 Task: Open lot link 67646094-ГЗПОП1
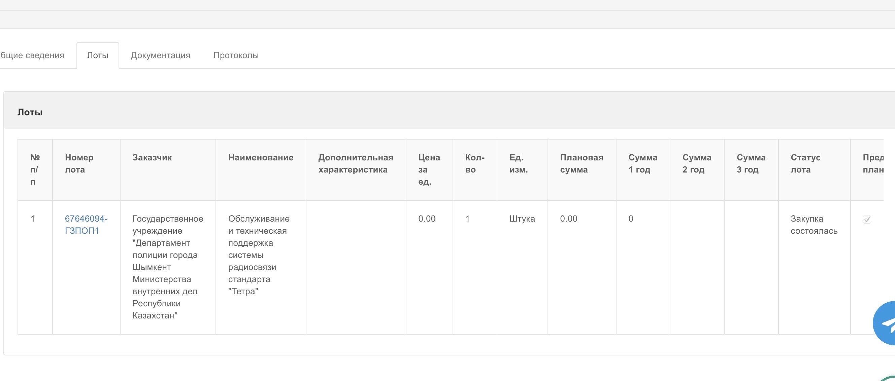(x=86, y=225)
